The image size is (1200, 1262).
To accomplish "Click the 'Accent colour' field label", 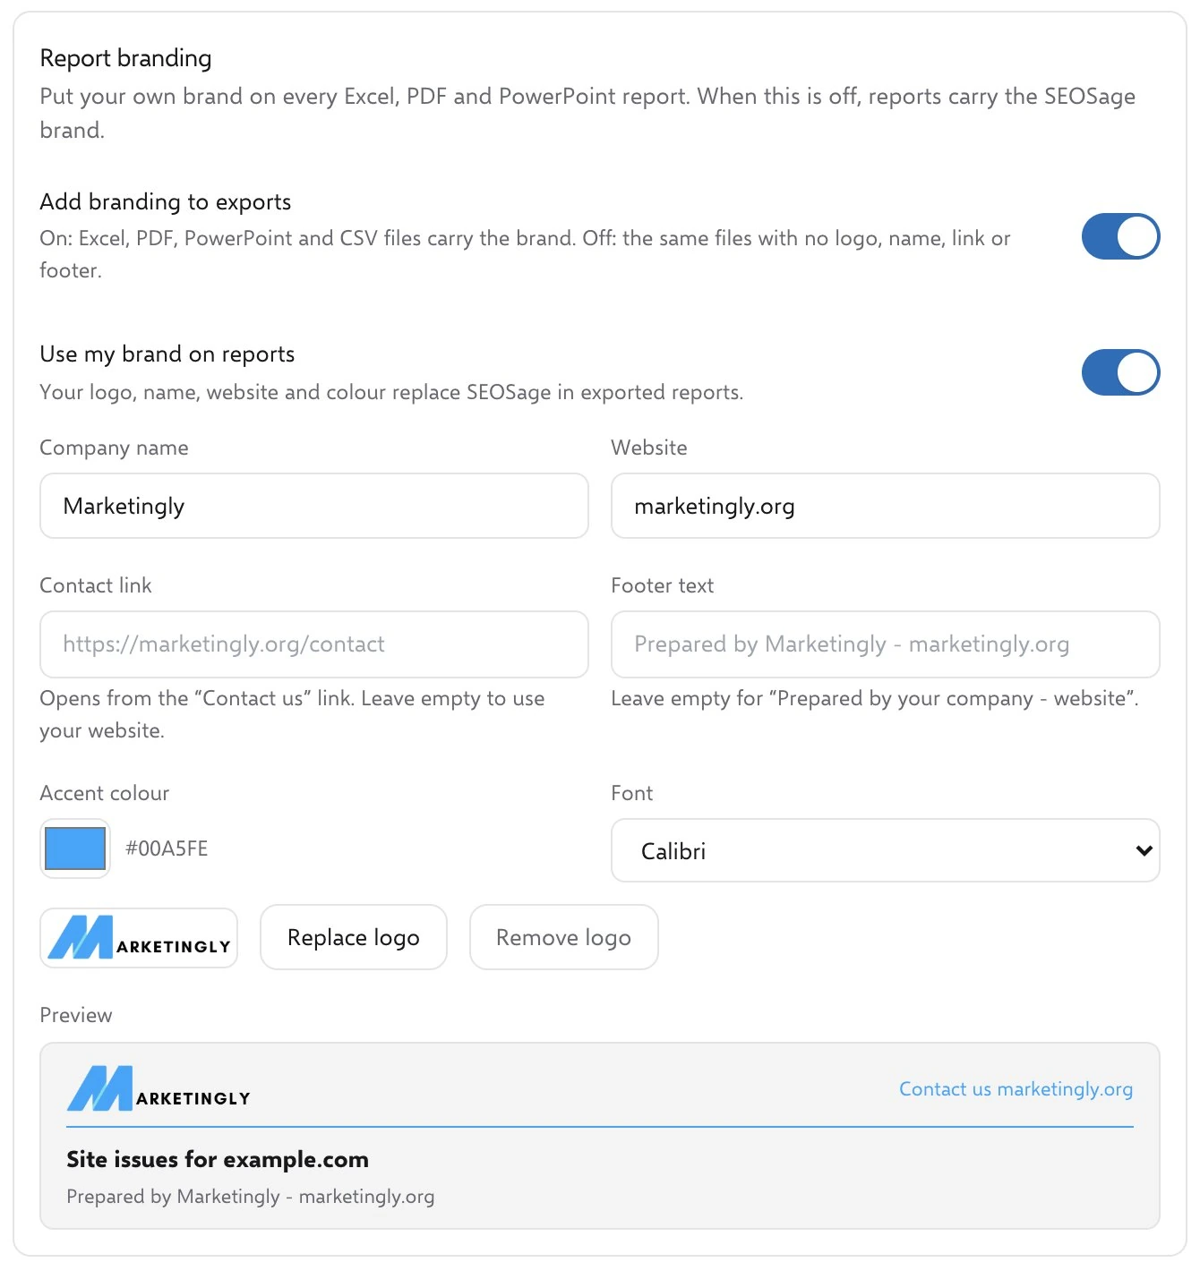I will coord(105,793).
